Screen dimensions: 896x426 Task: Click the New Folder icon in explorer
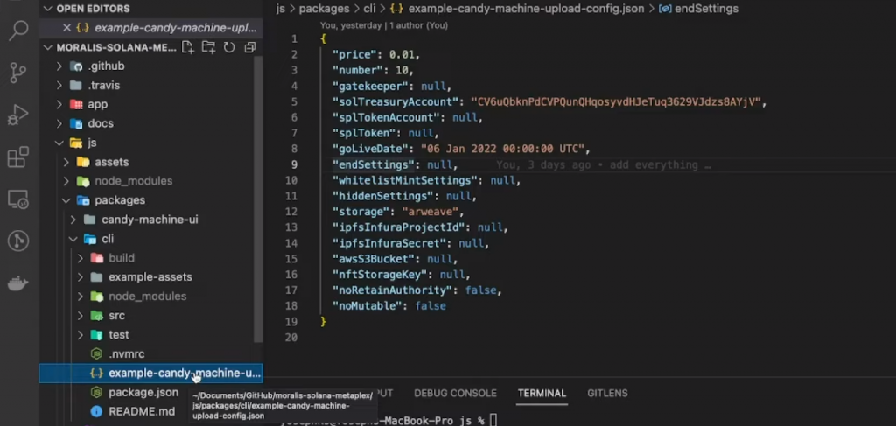[208, 47]
